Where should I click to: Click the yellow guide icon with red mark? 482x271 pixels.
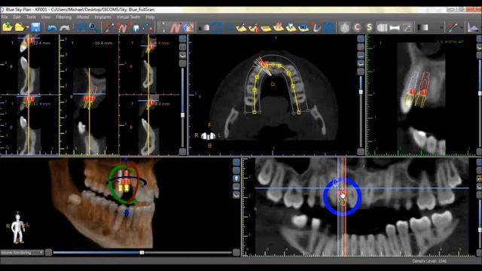[x=254, y=28]
